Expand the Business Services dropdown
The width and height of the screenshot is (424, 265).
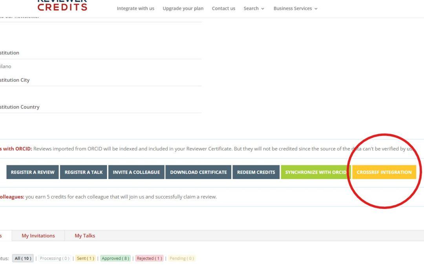(295, 8)
